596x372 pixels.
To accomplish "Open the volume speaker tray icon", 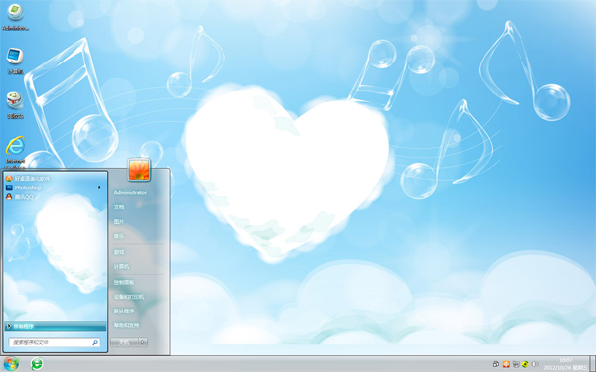I will 535,364.
